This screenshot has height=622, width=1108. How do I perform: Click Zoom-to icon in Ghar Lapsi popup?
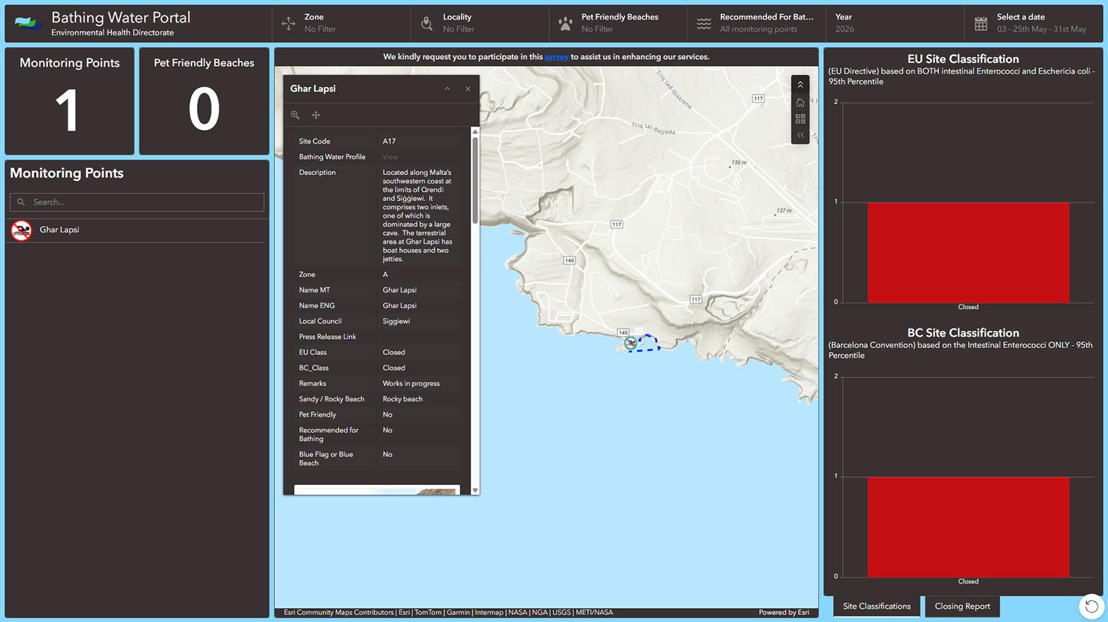coord(295,115)
